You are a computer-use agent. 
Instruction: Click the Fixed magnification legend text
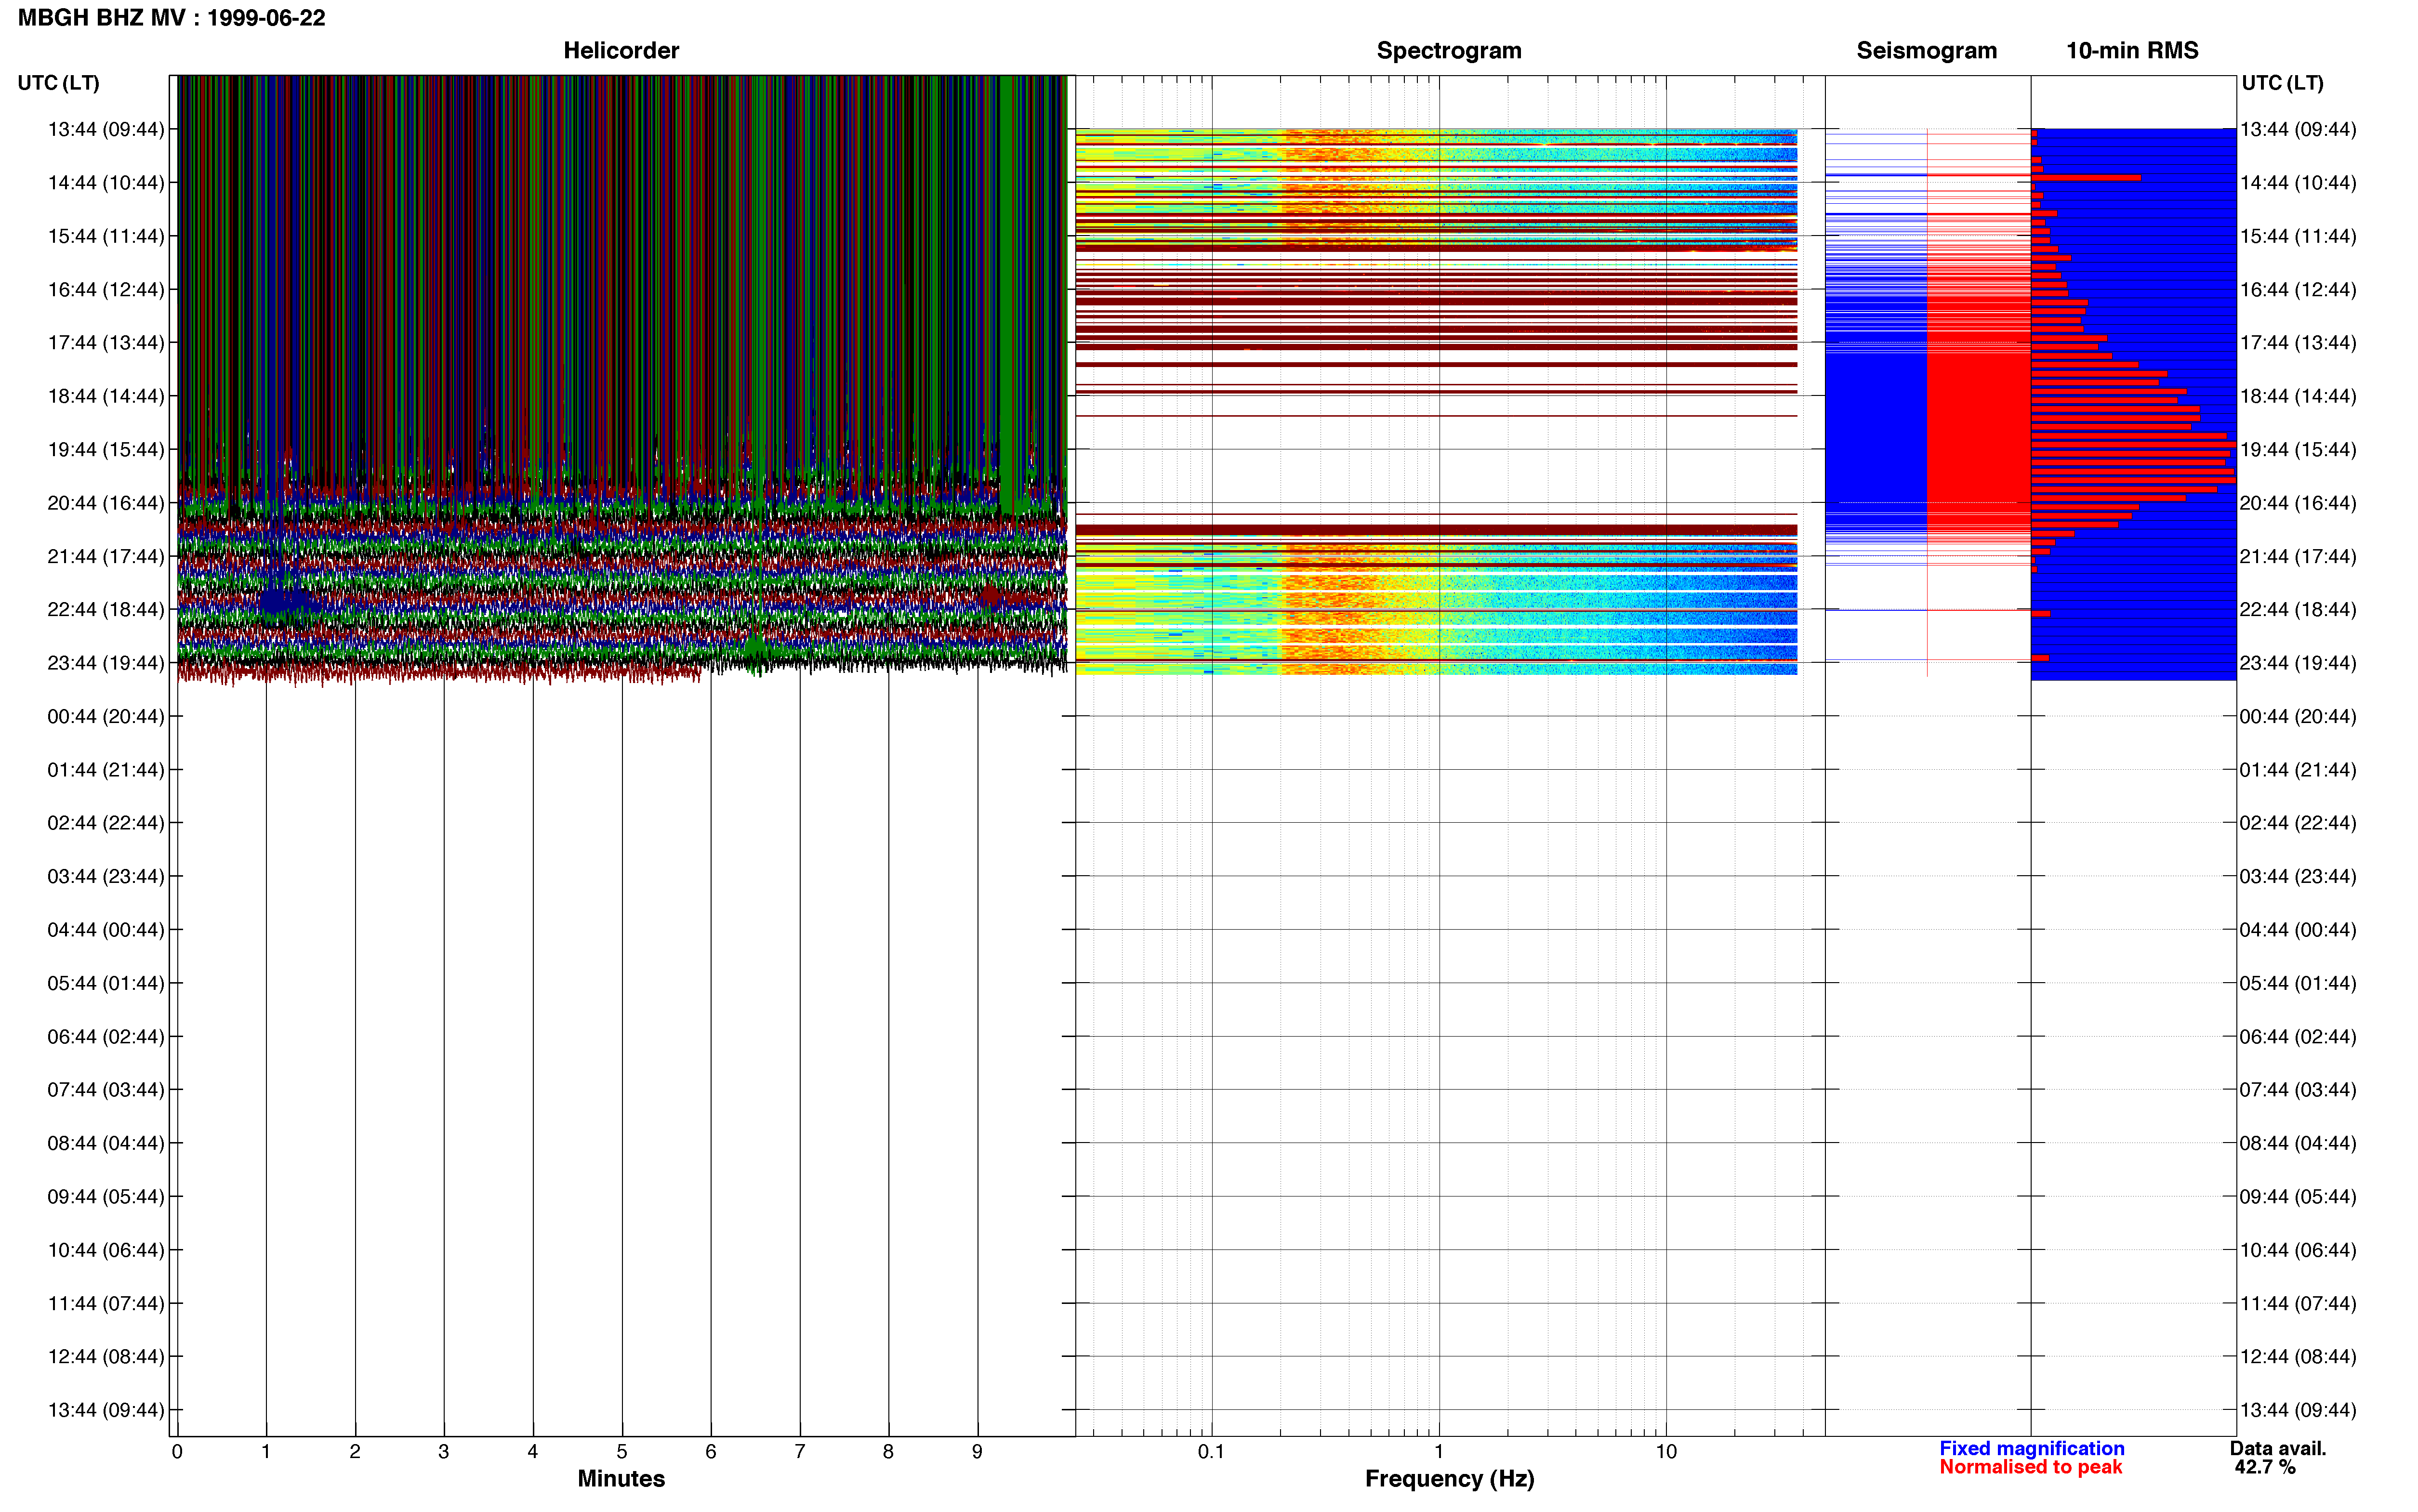2032,1448
